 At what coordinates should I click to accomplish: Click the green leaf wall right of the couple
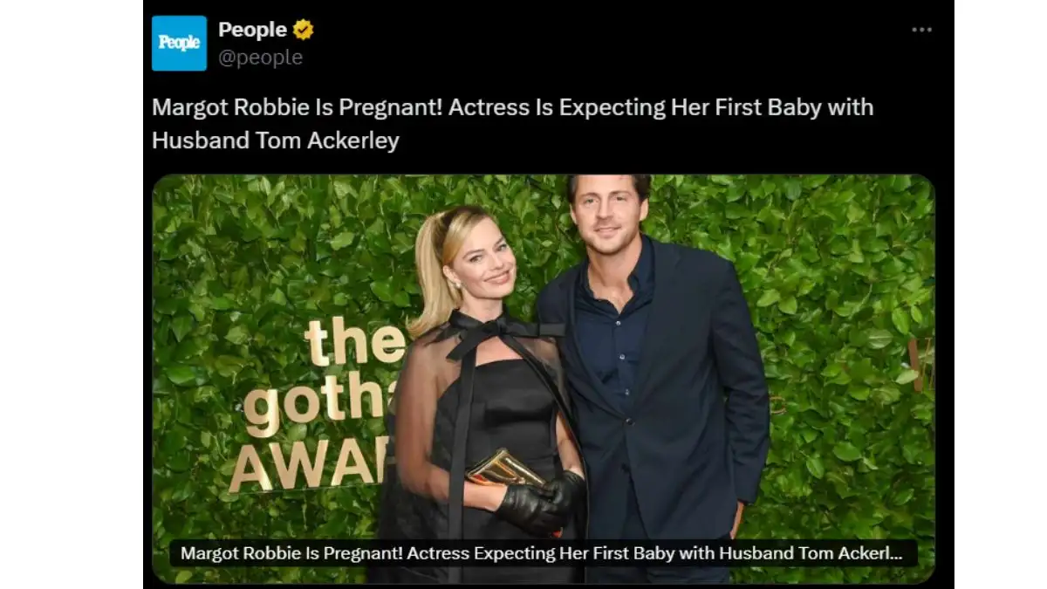coord(846,366)
